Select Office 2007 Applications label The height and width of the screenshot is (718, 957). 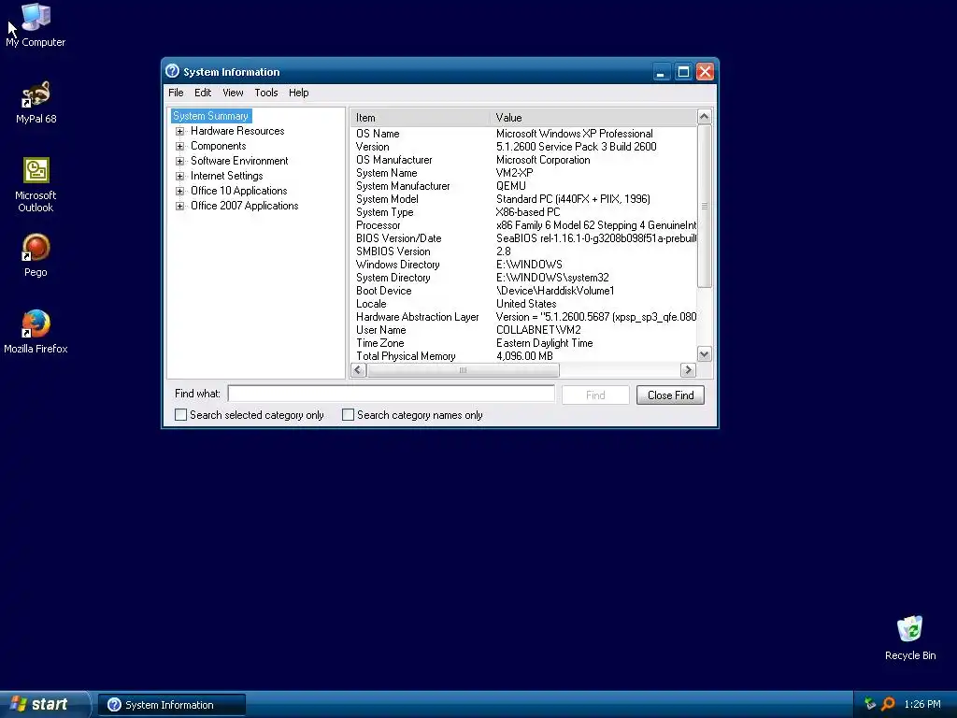click(244, 206)
